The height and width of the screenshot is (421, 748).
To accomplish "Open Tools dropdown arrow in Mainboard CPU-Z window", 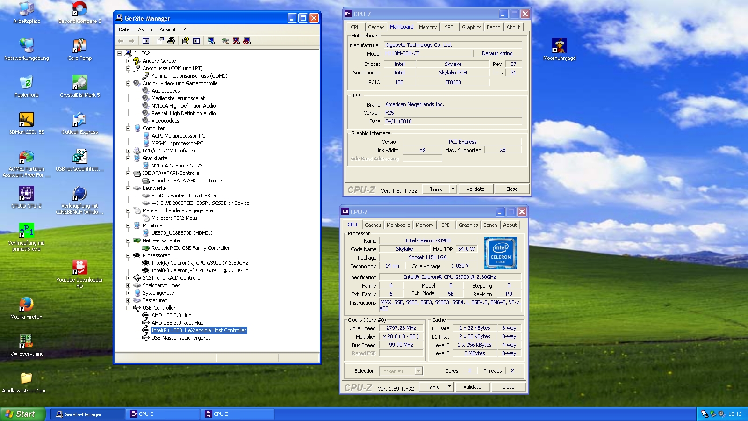I will [x=453, y=189].
